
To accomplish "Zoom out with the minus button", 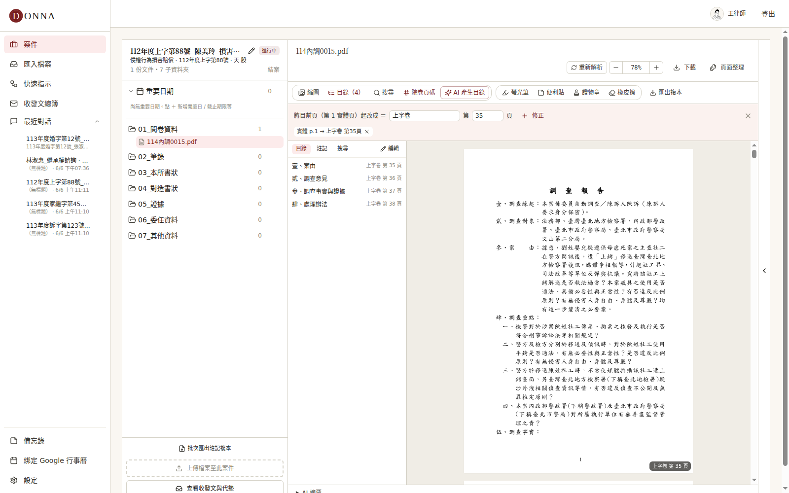I will [x=616, y=68].
